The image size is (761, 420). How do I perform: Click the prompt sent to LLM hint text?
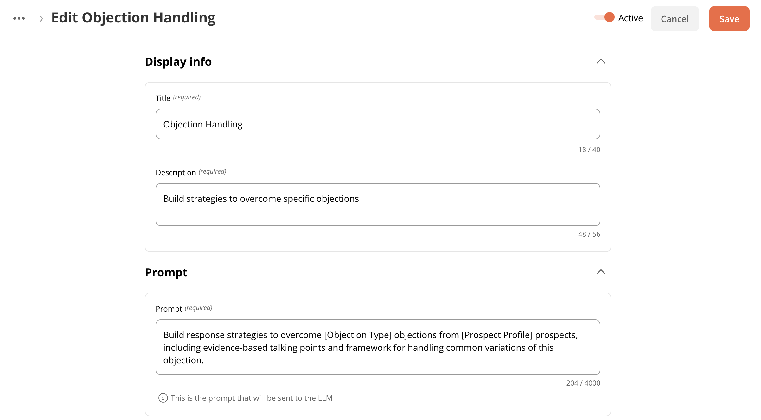click(252, 398)
